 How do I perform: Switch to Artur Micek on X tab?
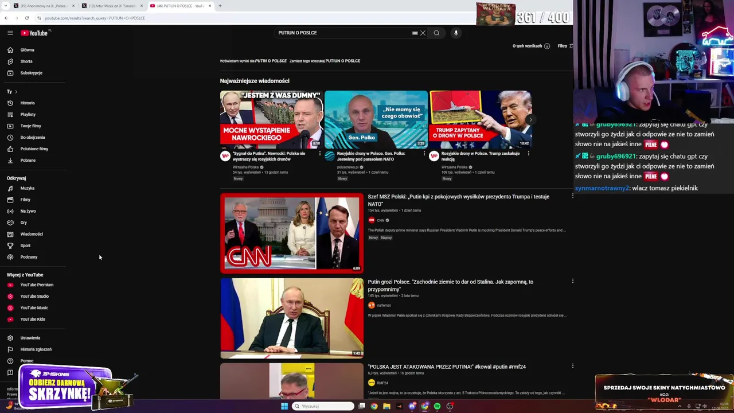coord(112,6)
